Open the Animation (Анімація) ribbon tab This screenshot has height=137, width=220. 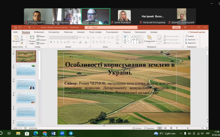[81, 32]
